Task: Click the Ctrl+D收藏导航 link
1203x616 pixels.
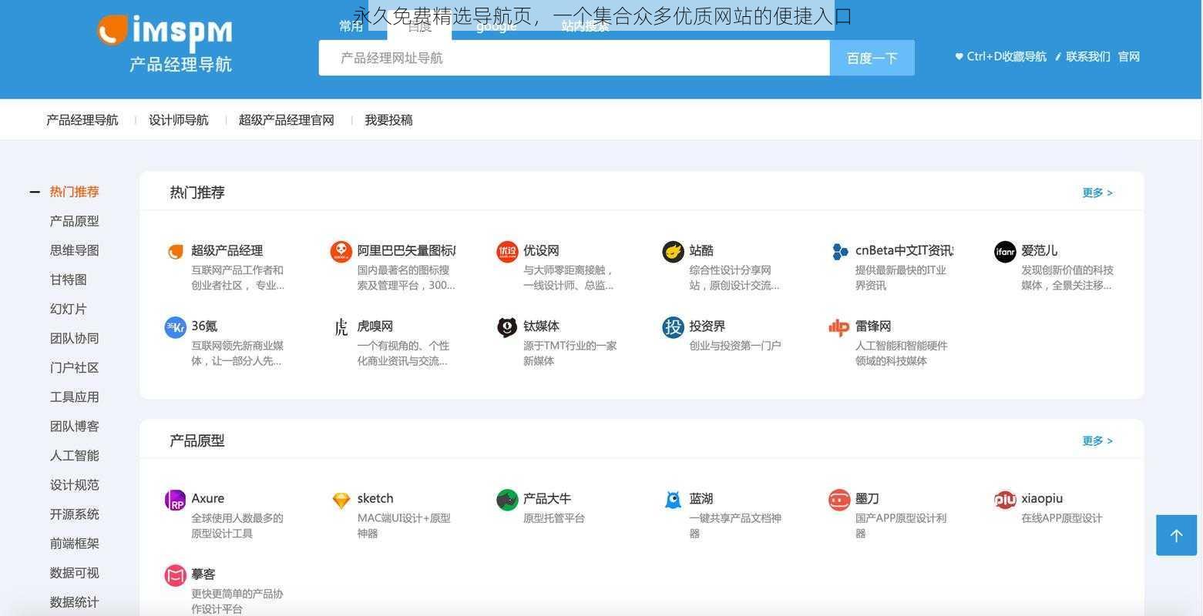Action: point(1006,56)
